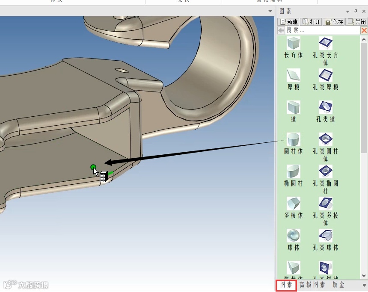Click the back arrow beside the search box
Screen dimensions: 368x292
point(281,30)
